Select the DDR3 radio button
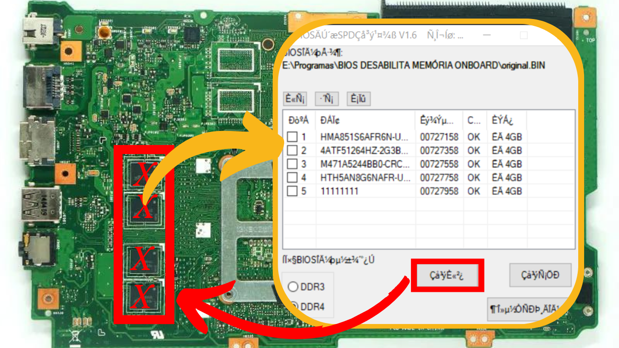This screenshot has width=619, height=348. [x=294, y=286]
